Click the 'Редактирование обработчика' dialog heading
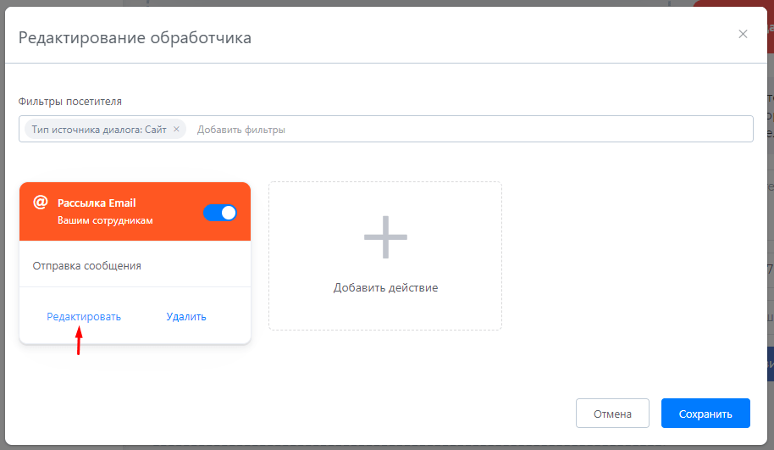 click(135, 37)
